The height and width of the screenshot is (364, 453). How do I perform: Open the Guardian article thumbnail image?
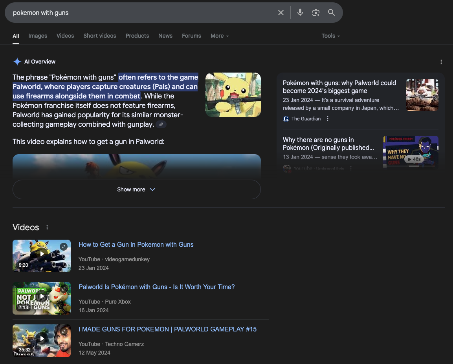[422, 95]
